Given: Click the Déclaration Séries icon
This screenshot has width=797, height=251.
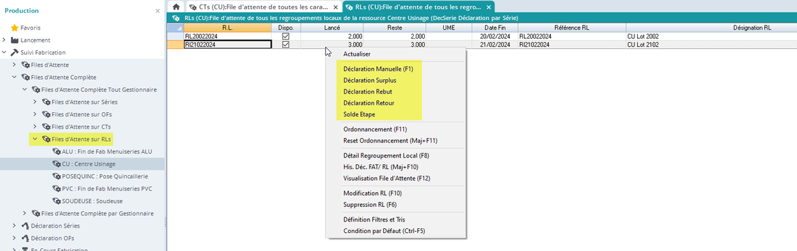Looking at the screenshot, I should pos(26,226).
